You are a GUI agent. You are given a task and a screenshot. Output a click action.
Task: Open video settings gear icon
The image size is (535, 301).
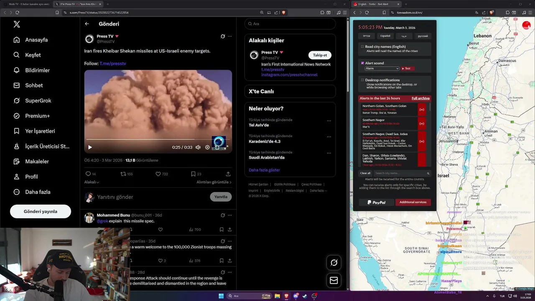coord(207,147)
